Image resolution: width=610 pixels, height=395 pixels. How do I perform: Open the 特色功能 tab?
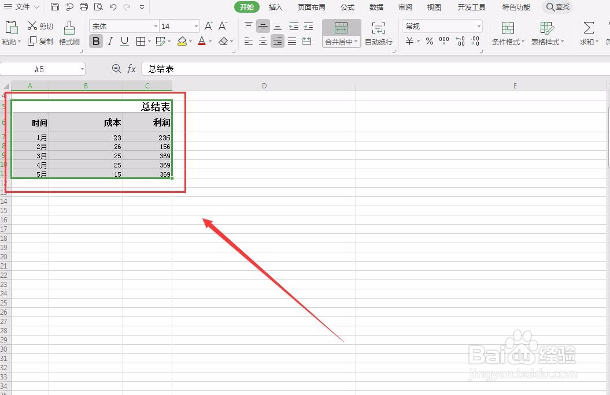click(516, 7)
